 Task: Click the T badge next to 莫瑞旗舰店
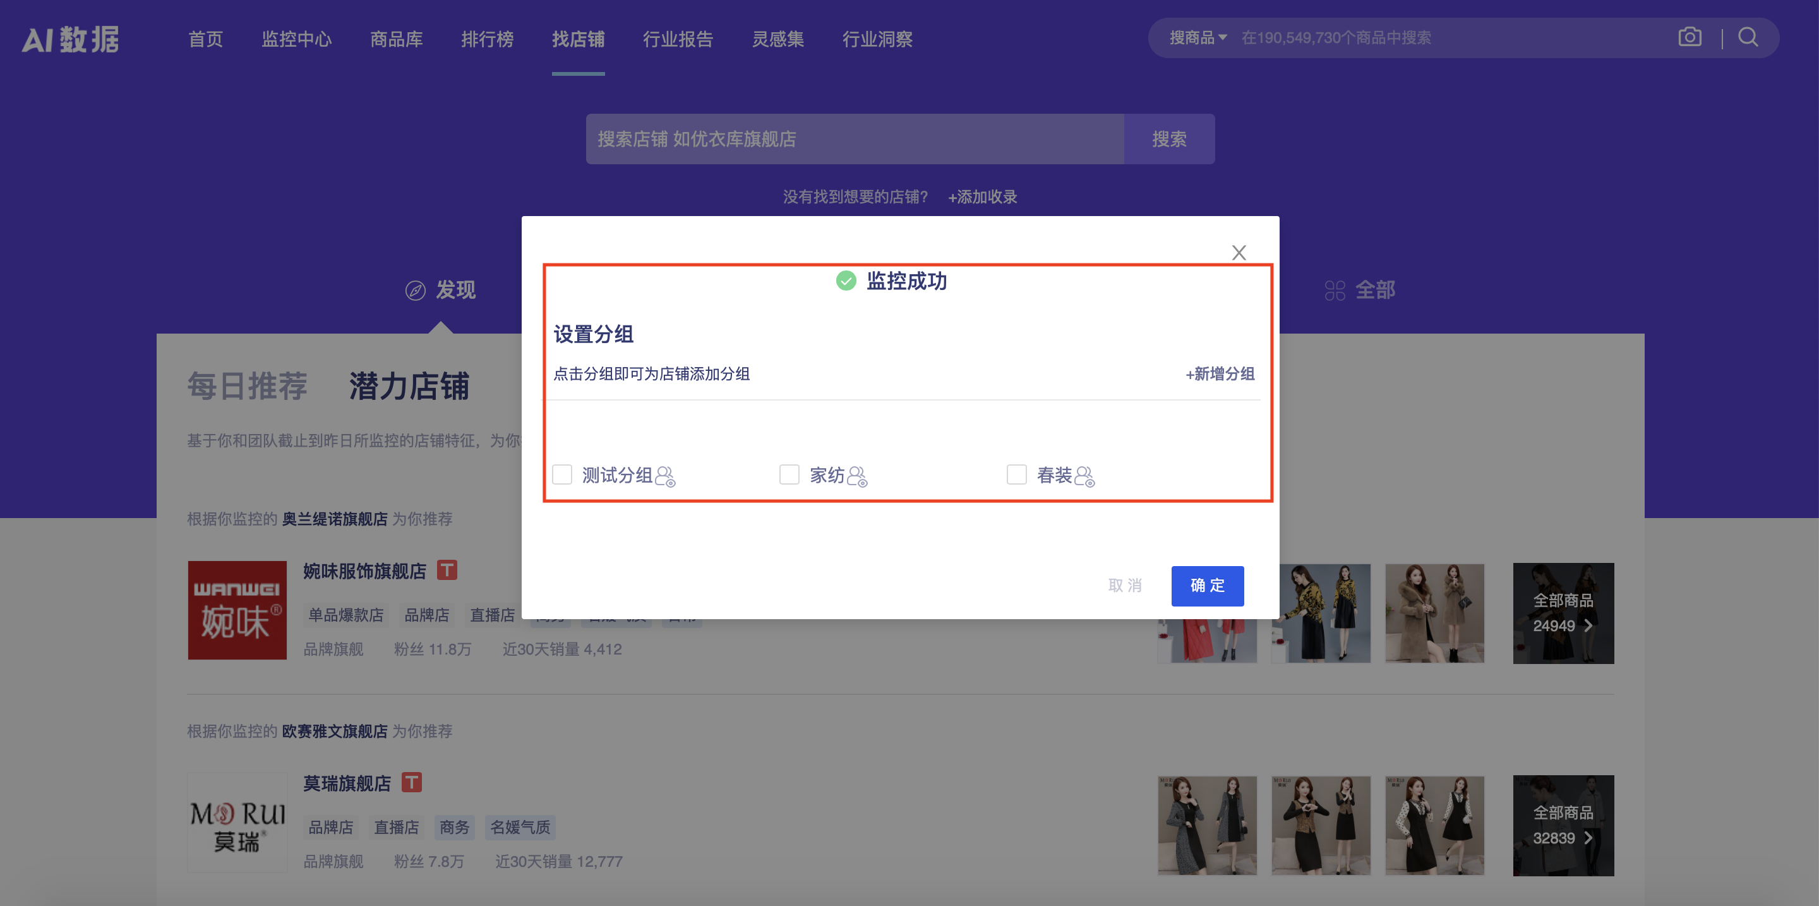[x=413, y=782]
